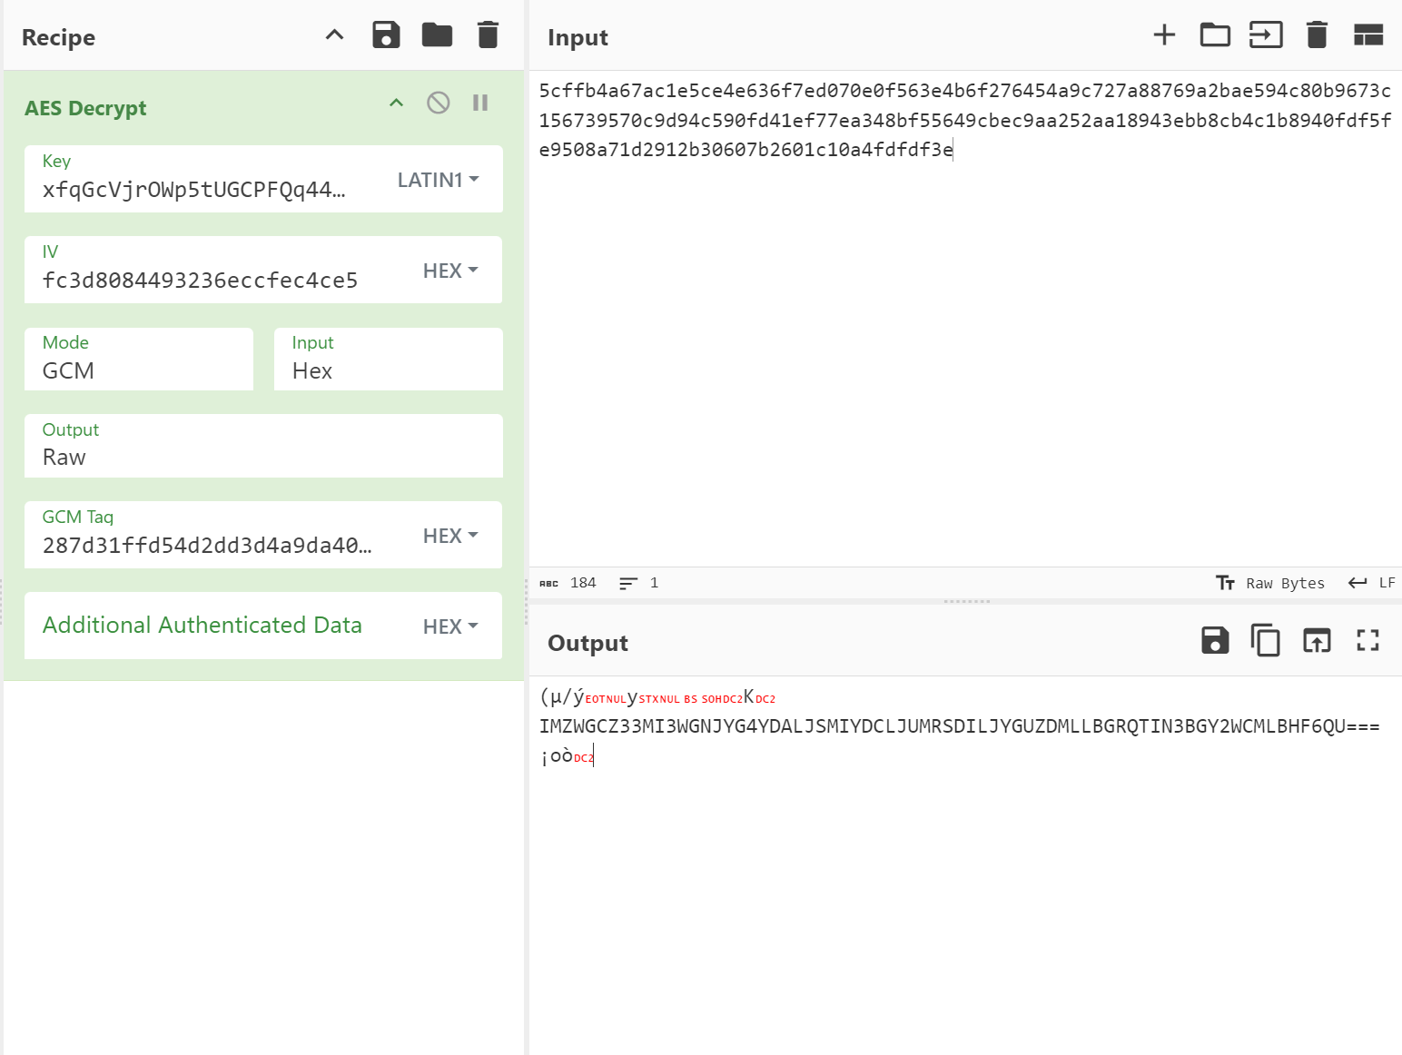Add a new input tab

1164,35
